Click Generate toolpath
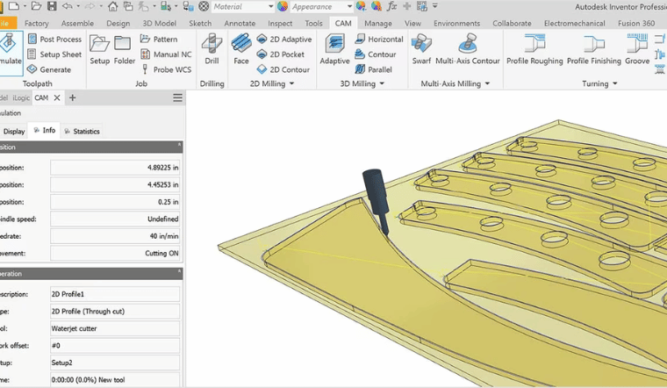 (49, 69)
